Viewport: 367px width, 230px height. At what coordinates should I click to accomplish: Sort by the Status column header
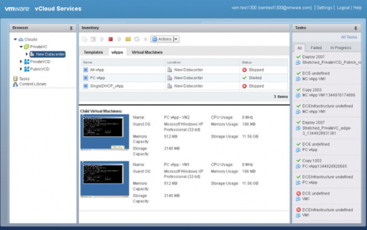(264, 62)
